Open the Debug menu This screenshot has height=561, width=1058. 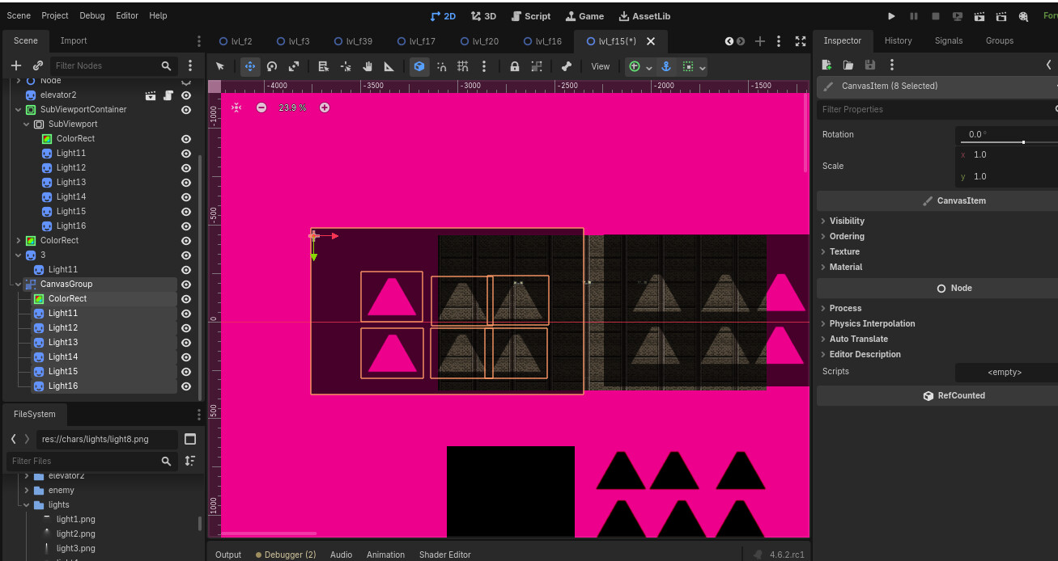click(91, 15)
